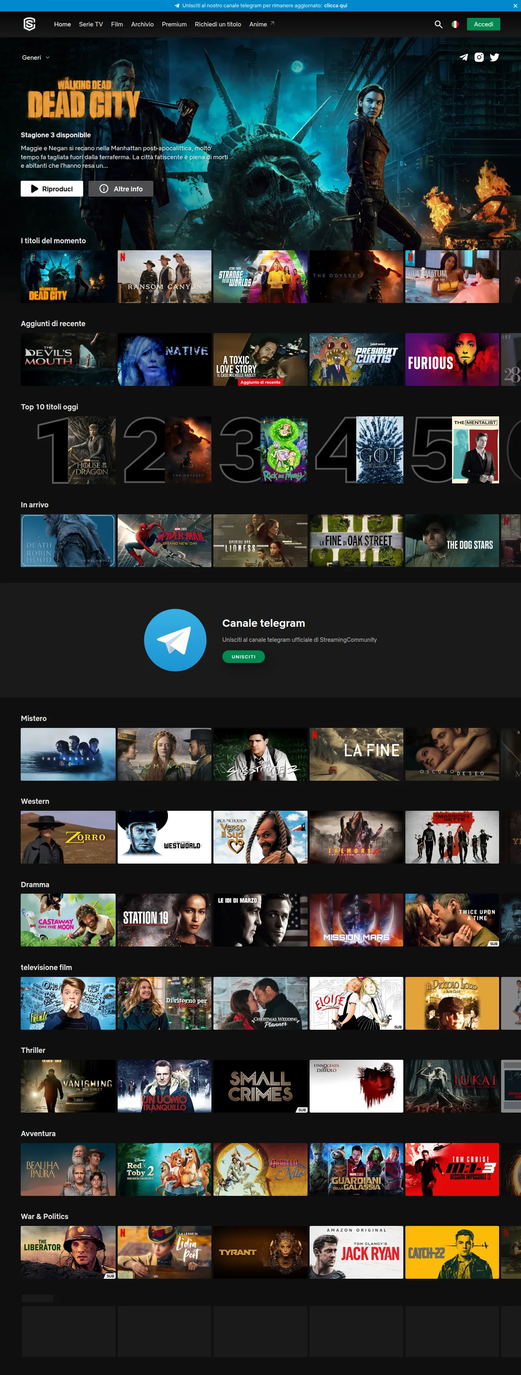Image resolution: width=521 pixels, height=1375 pixels.
Task: Open the Jack Ryan thumbnail
Action: (356, 1252)
